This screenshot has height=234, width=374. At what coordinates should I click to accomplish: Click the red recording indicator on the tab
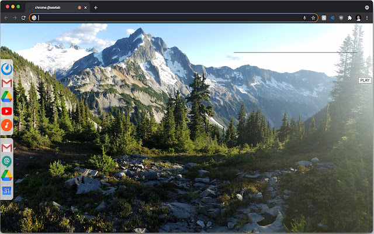coord(79,8)
